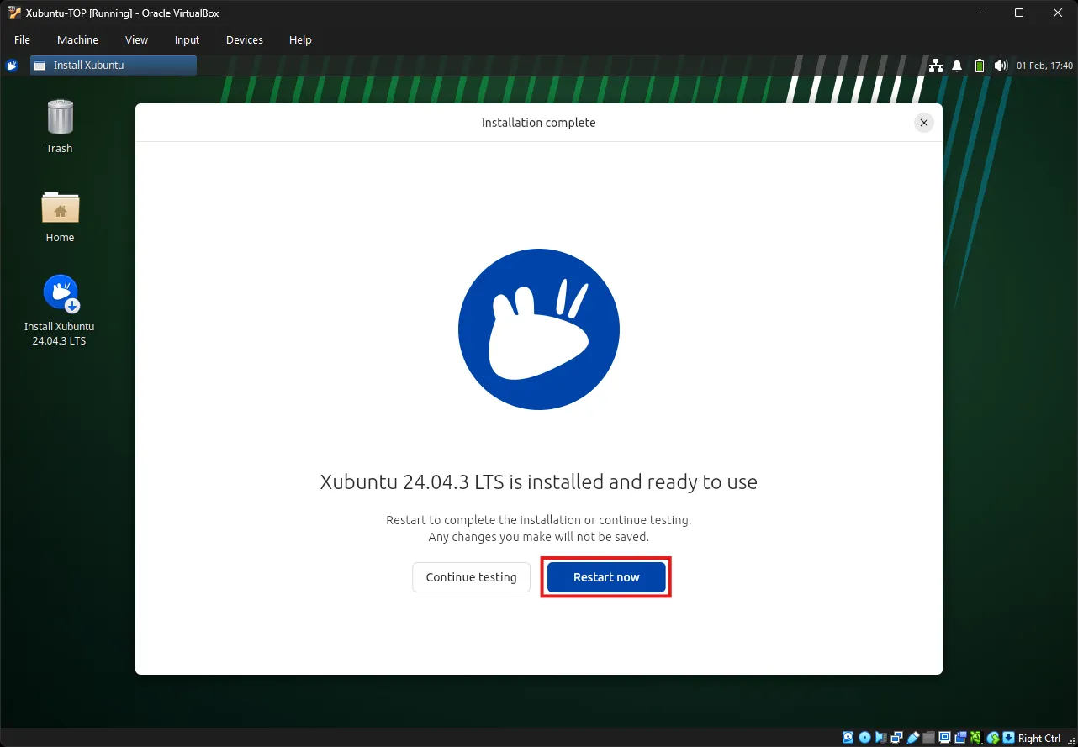The image size is (1078, 747).
Task: Click VirtualBox USB device status icon
Action: click(913, 738)
